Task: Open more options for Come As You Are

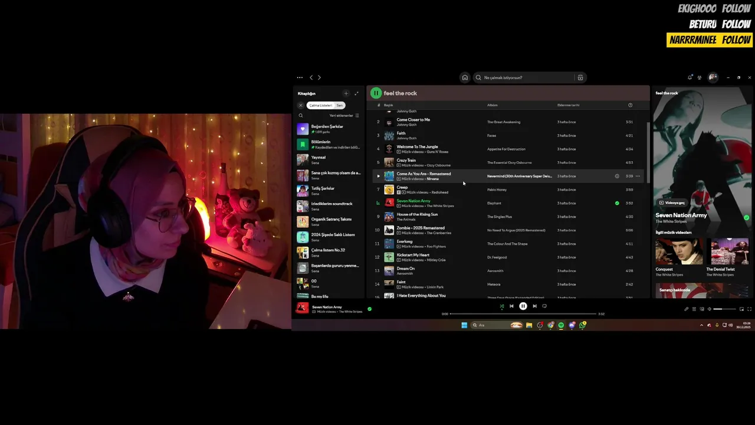Action: pyautogui.click(x=638, y=176)
